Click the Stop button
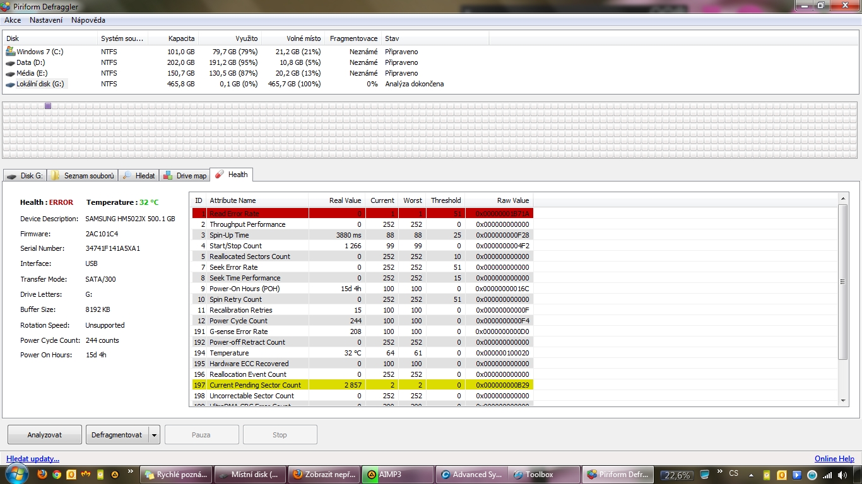Screen dimensions: 862x484 pos(280,435)
